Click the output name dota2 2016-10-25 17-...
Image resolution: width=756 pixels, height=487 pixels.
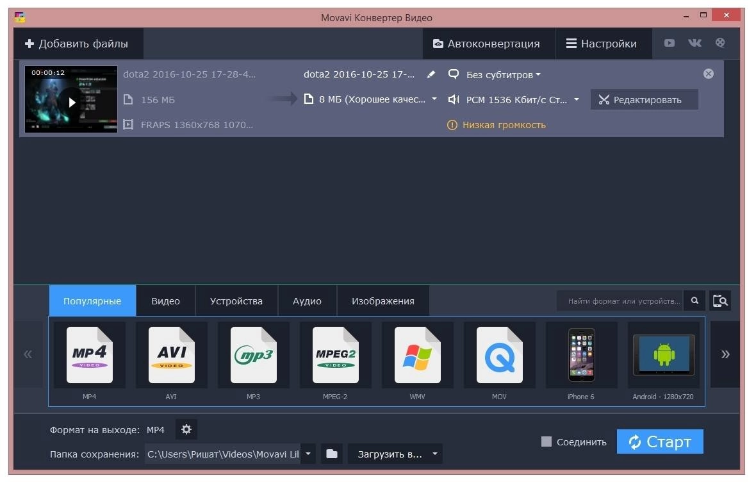point(359,74)
